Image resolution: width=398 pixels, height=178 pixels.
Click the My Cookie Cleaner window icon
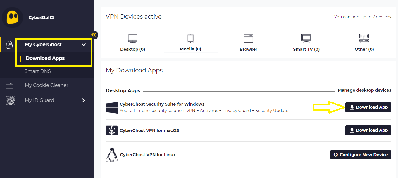tap(10, 85)
